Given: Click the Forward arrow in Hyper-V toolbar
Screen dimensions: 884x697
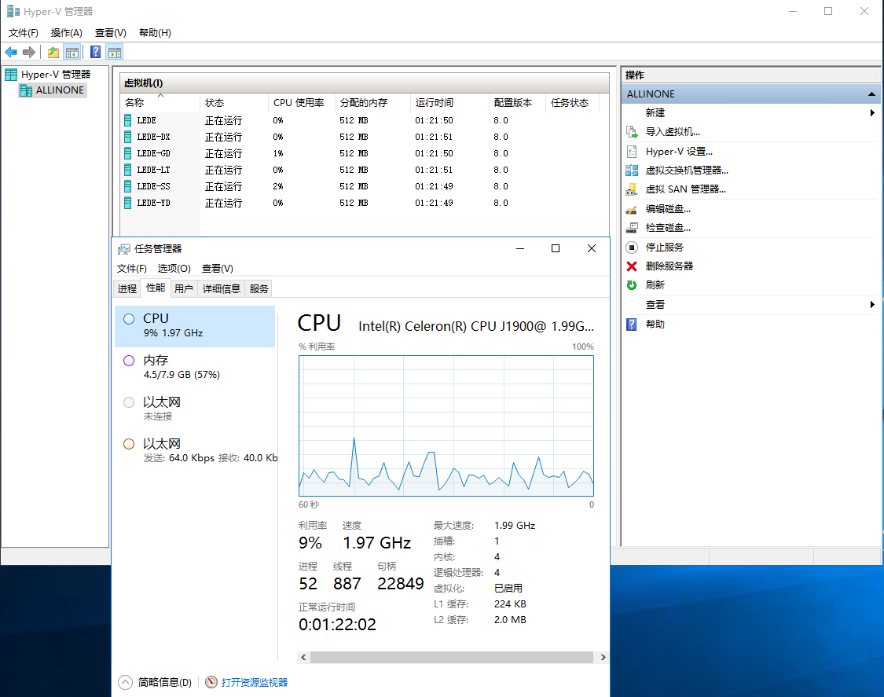Looking at the screenshot, I should coord(29,53).
